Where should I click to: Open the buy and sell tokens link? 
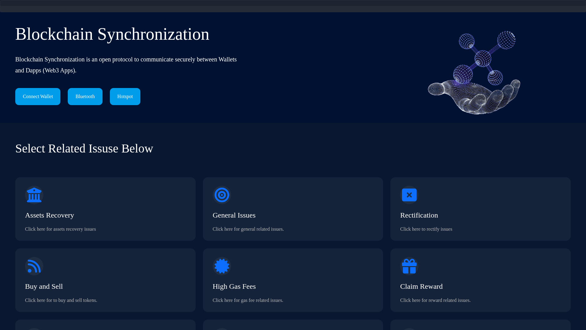[61, 300]
